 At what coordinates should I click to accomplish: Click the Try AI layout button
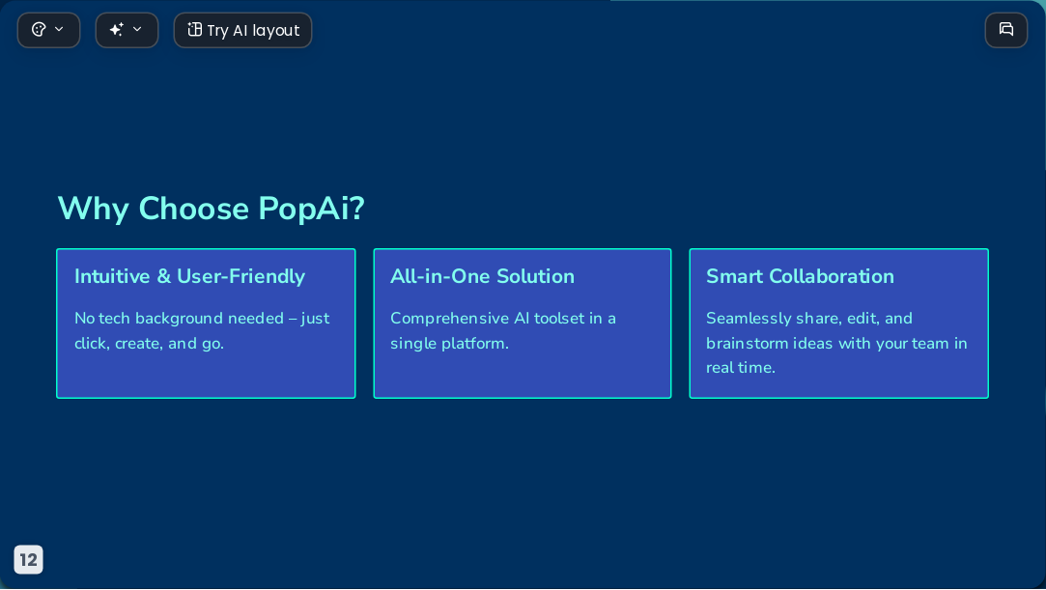[242, 30]
